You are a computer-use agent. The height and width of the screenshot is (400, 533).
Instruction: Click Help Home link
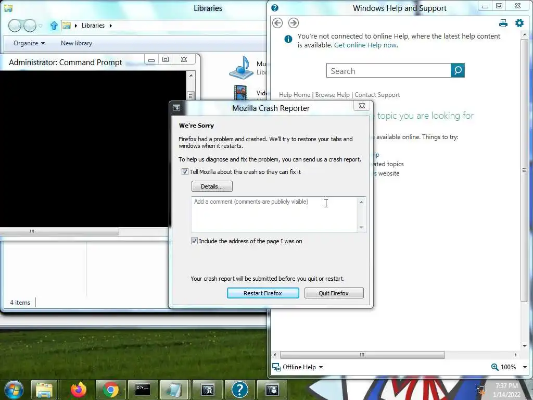(x=295, y=95)
